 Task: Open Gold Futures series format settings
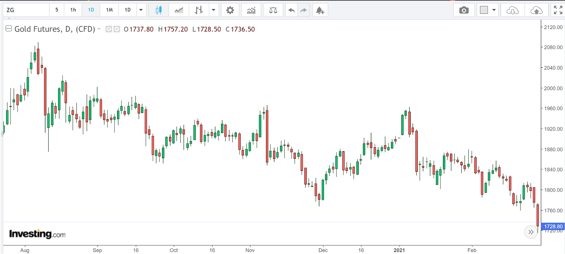tap(117, 29)
